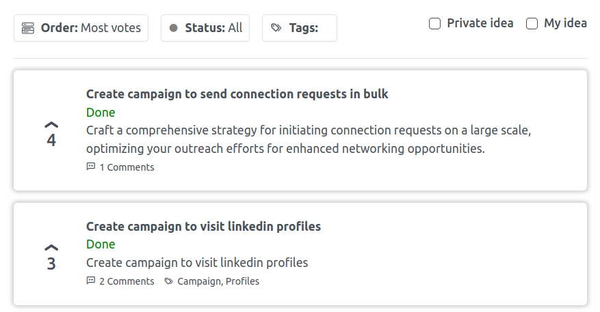Upvote the bulk connection requests idea
Screen dimensions: 600x312
[51, 124]
